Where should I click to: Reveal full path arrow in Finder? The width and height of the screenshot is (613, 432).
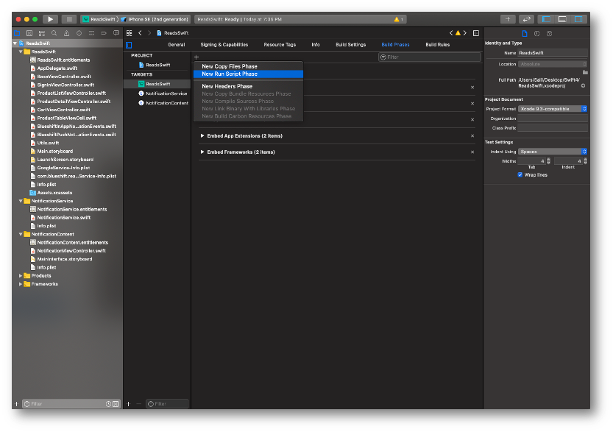coord(583,85)
